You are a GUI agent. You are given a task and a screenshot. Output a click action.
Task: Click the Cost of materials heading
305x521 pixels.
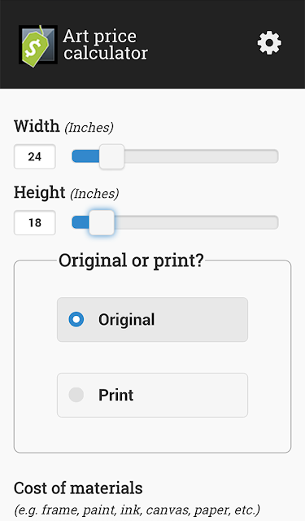coord(78,488)
